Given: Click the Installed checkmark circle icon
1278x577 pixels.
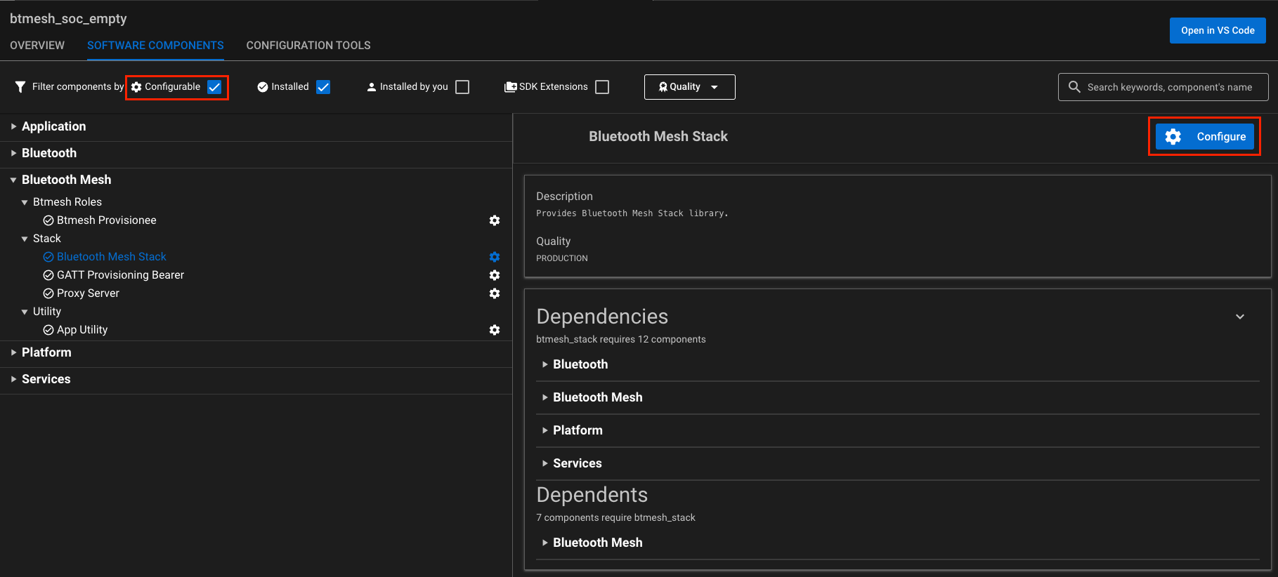Looking at the screenshot, I should pos(263,87).
